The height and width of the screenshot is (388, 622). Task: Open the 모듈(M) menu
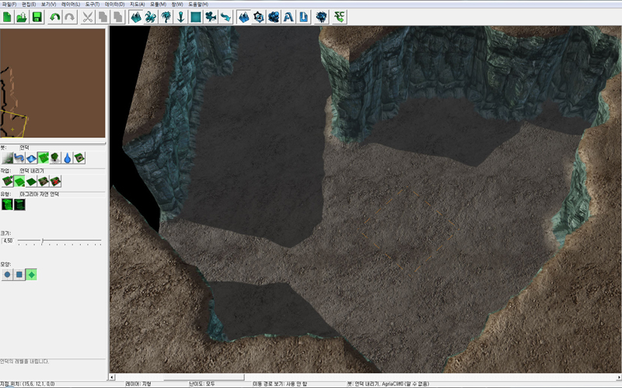pyautogui.click(x=158, y=4)
